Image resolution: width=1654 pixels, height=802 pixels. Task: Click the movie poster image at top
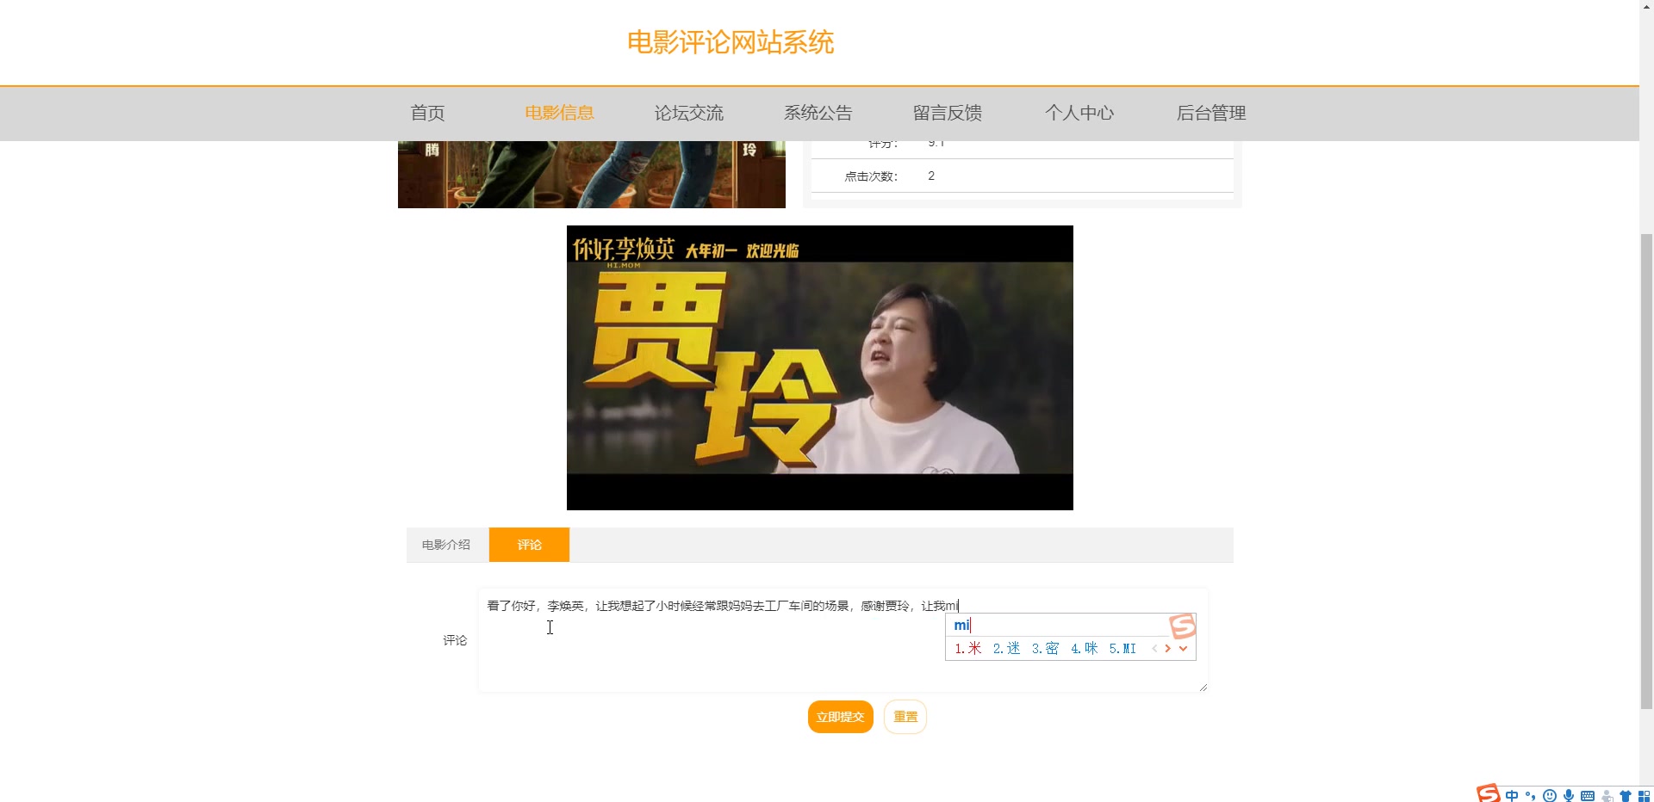pyautogui.click(x=592, y=175)
